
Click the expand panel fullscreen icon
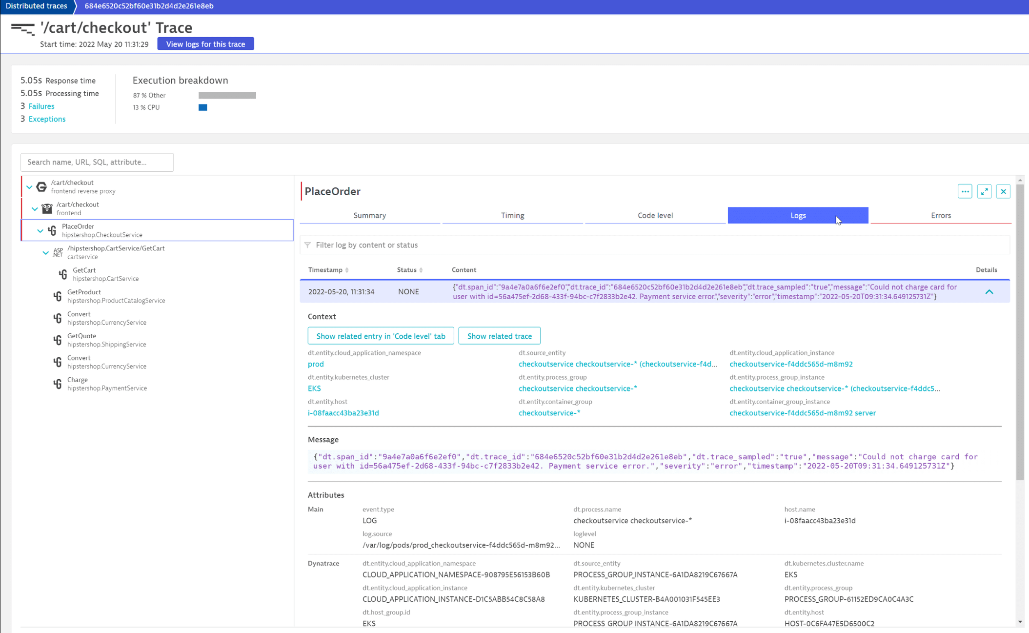(x=984, y=191)
